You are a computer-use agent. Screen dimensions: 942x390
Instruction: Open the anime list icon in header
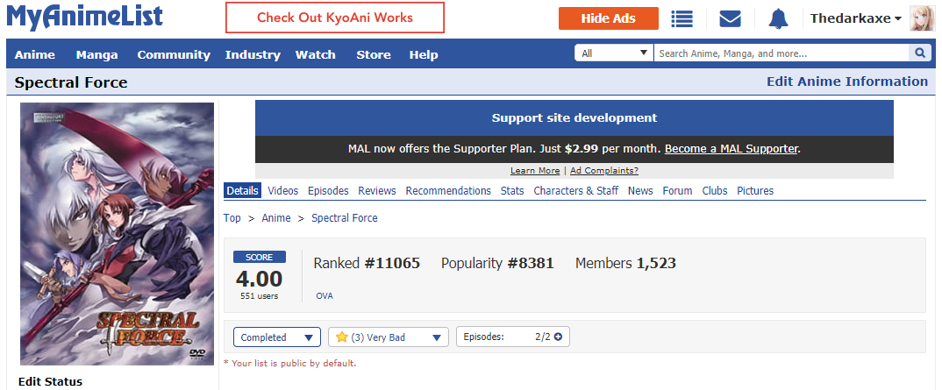[x=682, y=18]
